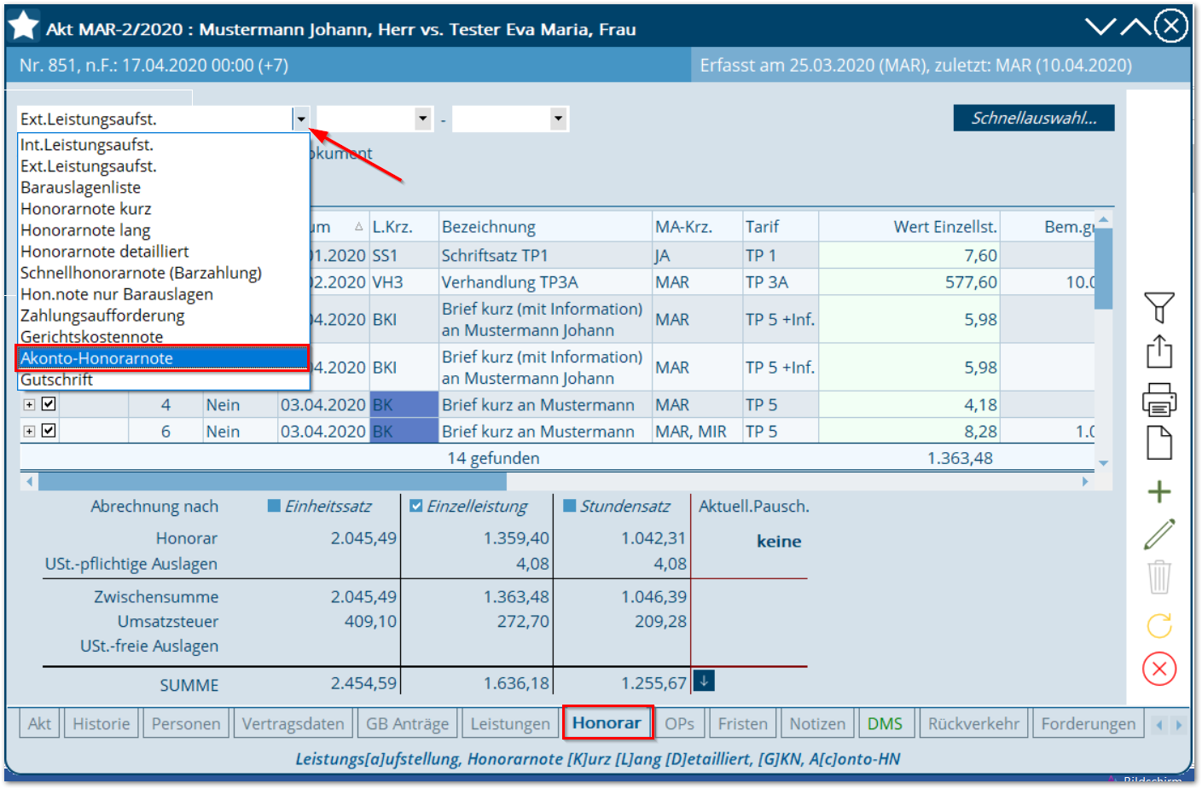Click the horizontal table scrollbar thumb
Viewport: 1202px width, 789px height.
[272, 481]
